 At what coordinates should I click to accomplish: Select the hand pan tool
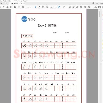39,7
